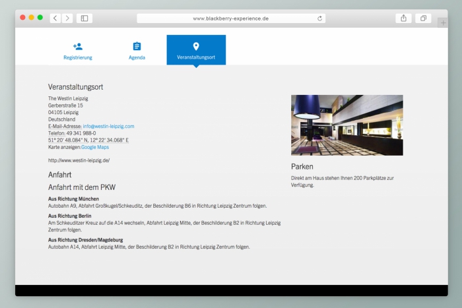Open the Share sheet icon
Viewport: 462px width, 308px height.
pos(403,18)
